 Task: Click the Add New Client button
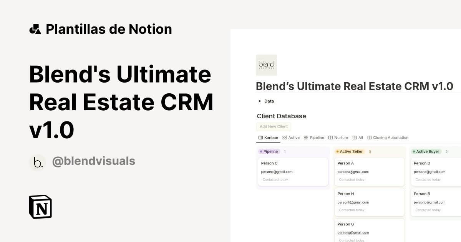[x=274, y=126]
